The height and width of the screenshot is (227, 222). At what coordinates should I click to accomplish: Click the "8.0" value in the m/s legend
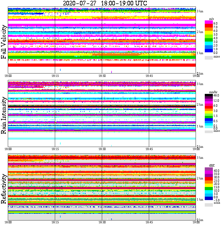click(x=215, y=24)
